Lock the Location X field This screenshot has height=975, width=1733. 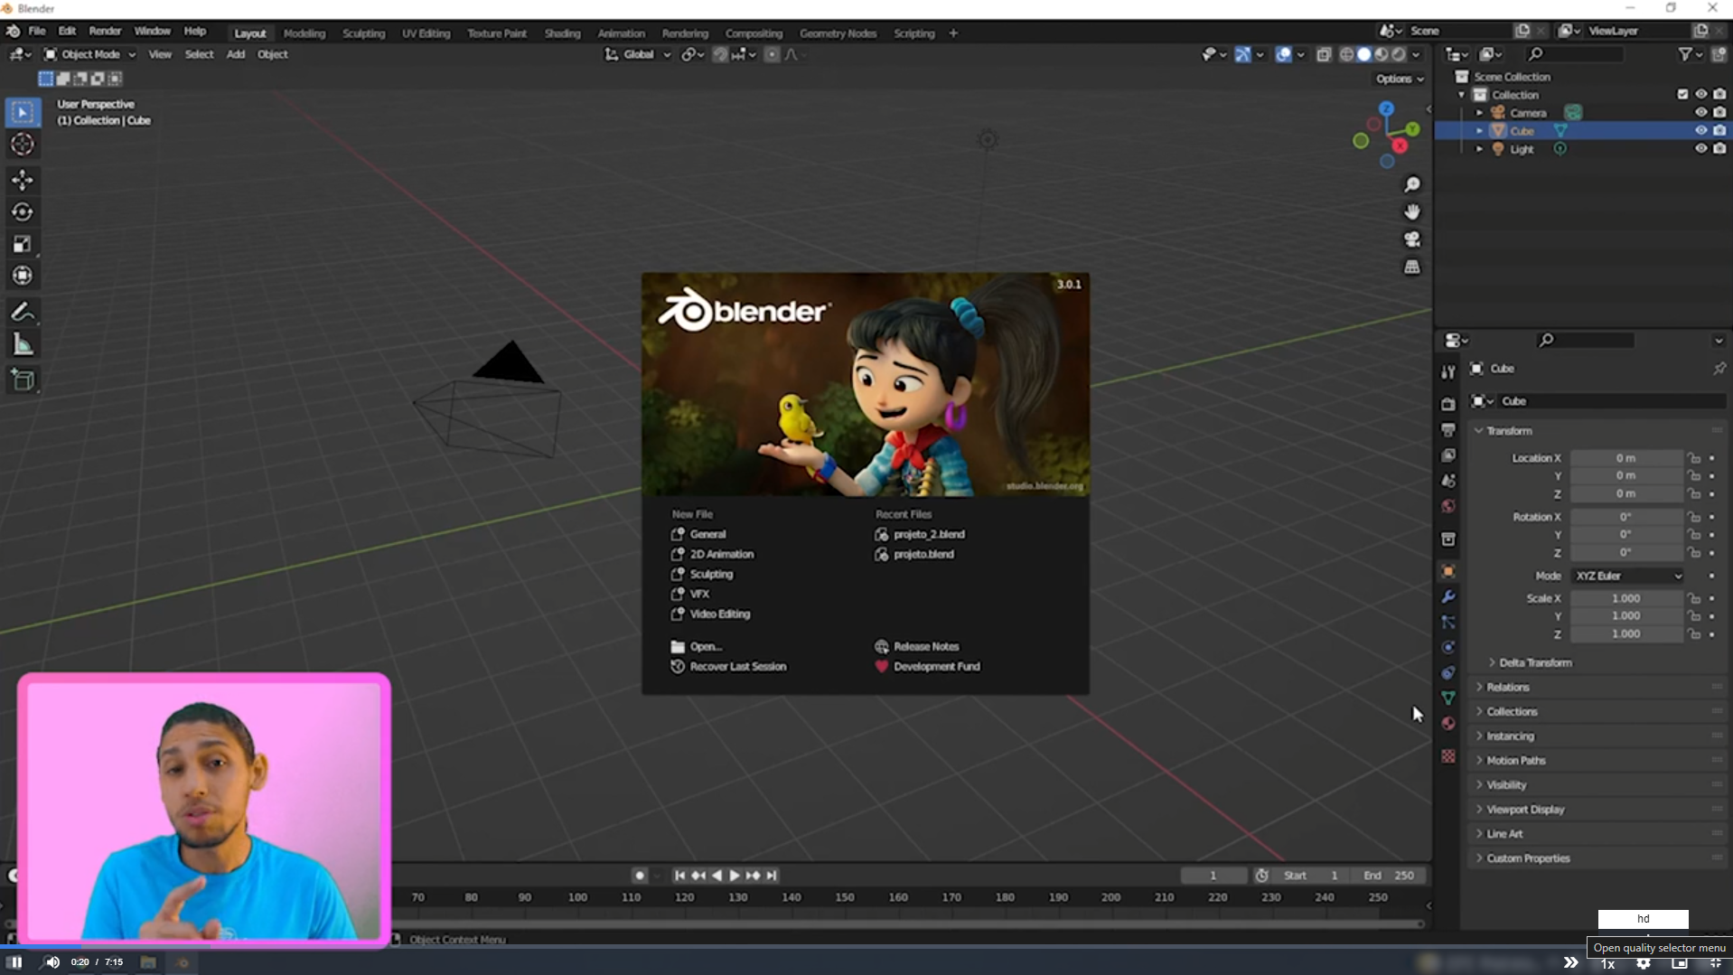tap(1694, 458)
